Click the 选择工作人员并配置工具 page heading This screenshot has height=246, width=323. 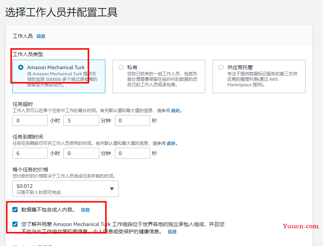pyautogui.click(x=61, y=12)
